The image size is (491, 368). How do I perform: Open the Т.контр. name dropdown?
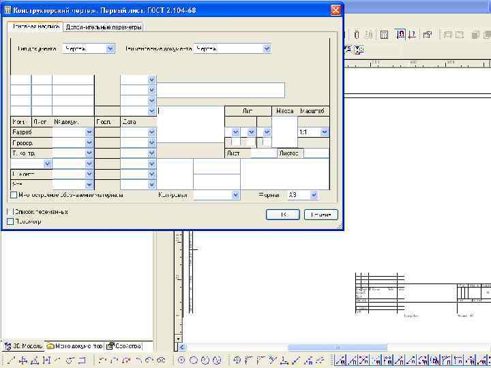89,153
